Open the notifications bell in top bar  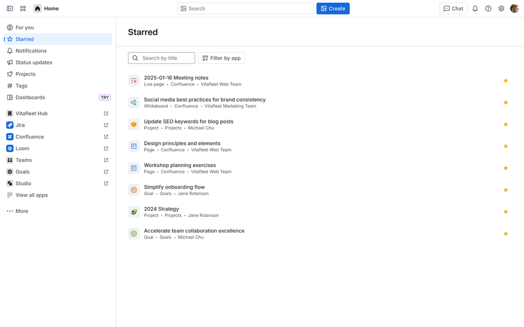[x=475, y=9]
